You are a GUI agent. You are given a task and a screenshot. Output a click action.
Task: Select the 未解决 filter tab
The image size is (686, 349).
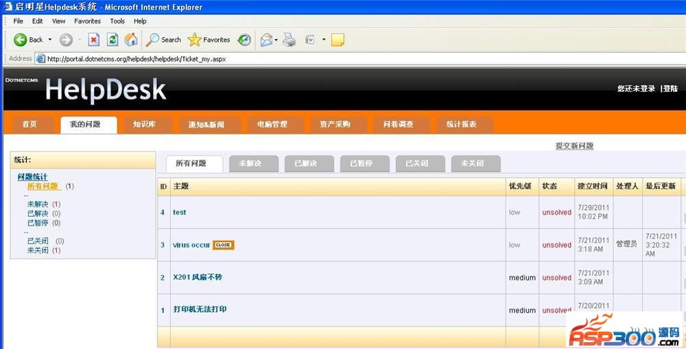point(254,163)
